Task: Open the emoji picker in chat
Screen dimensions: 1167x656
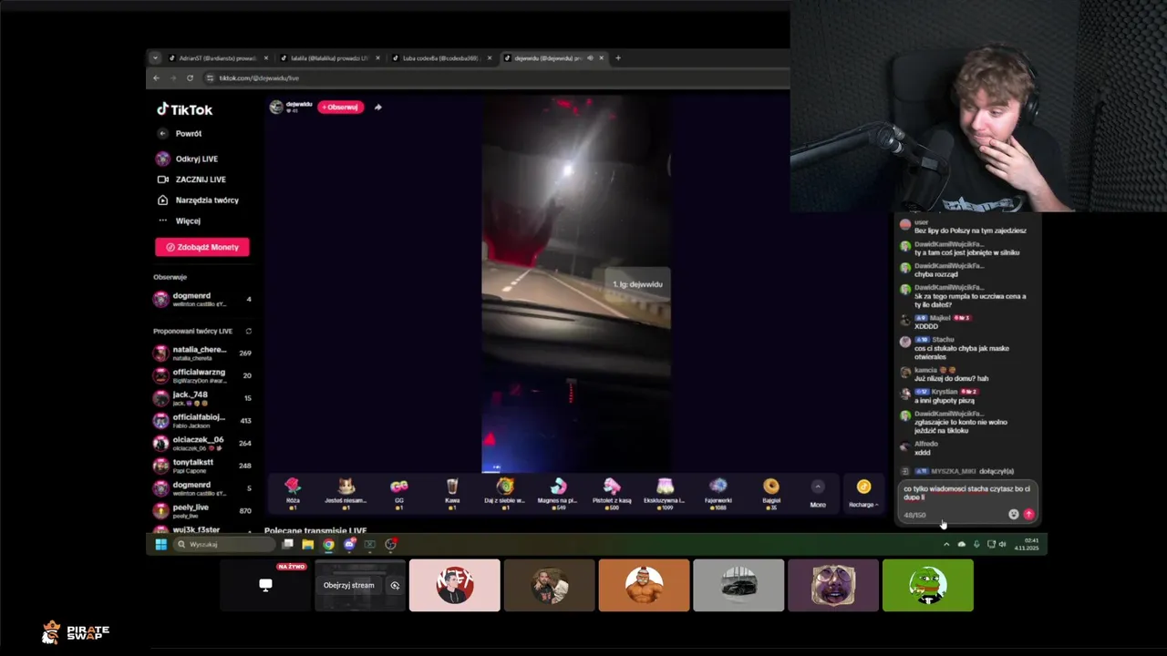Action: click(x=1013, y=515)
